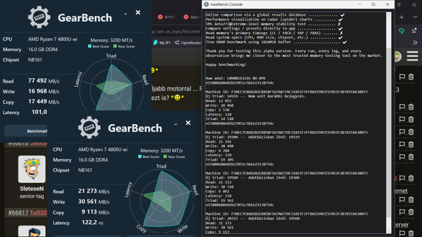Select the '30 561' Write value

pyautogui.click(x=88, y=201)
